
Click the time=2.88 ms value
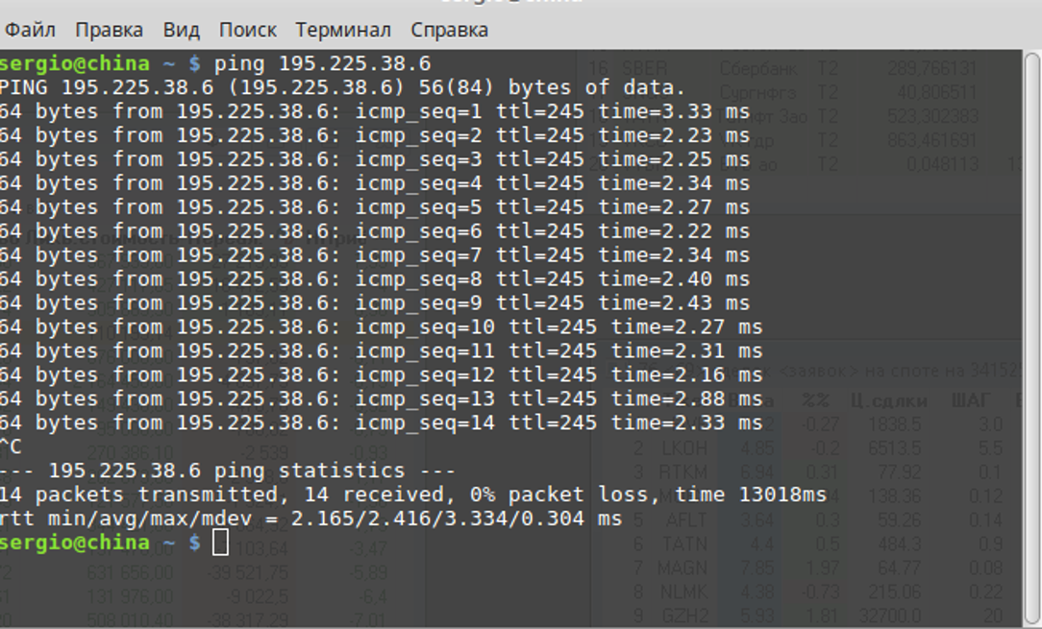pos(686,399)
